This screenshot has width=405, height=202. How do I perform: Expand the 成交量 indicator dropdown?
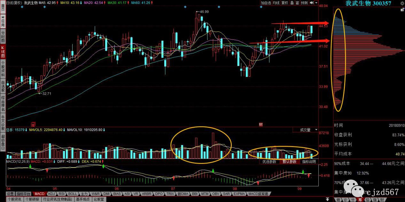[316, 130]
